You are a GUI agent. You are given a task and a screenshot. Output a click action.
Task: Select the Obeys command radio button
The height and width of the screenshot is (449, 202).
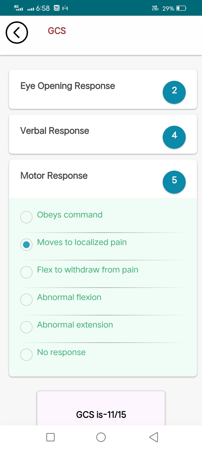[x=26, y=217]
